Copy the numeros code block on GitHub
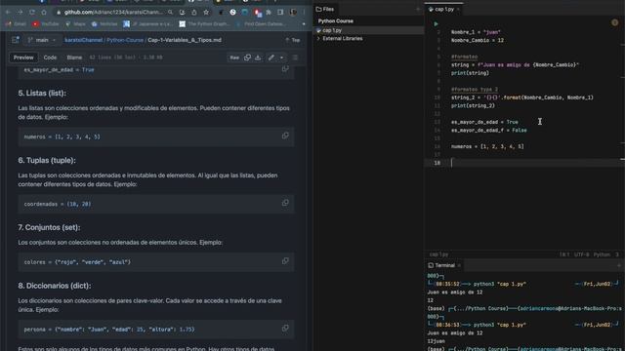This screenshot has width=625, height=351. pyautogui.click(x=285, y=136)
